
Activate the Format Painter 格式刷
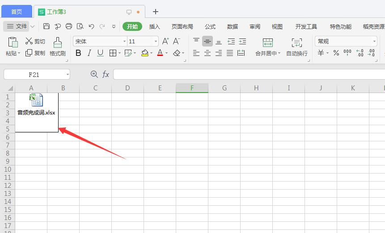[x=57, y=47]
